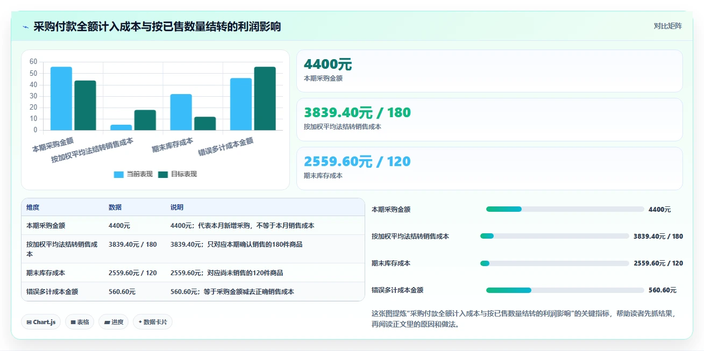The image size is (704, 351).
Task: Toggle the 当前表现 legend swatch
Action: click(119, 174)
